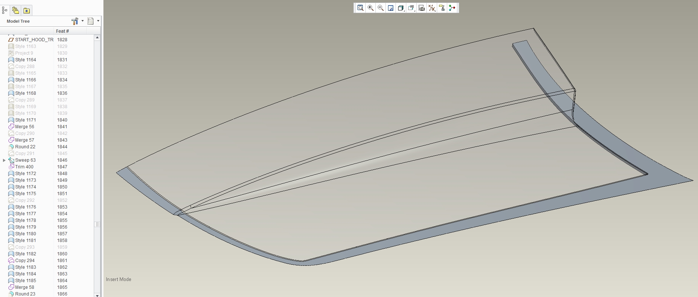
Task: Select the Merge 58 feature
Action: coord(25,287)
